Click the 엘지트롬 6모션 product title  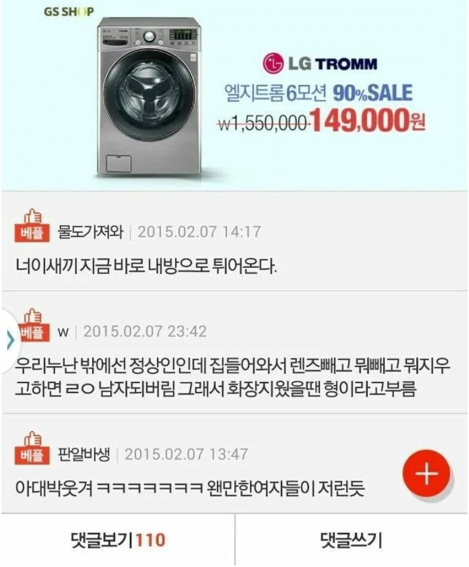(276, 94)
